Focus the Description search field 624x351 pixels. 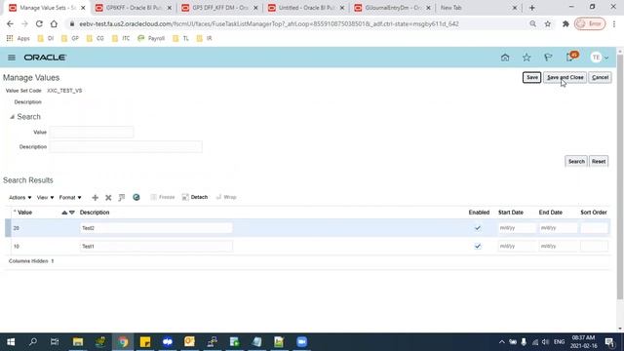[126, 147]
